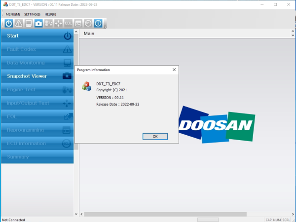Image resolution: width=296 pixels, height=222 pixels.
Task: Click the VERSION : 00.11 text in dialog
Action: tap(110, 98)
